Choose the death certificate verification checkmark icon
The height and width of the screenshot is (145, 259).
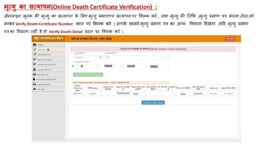coord(34,59)
